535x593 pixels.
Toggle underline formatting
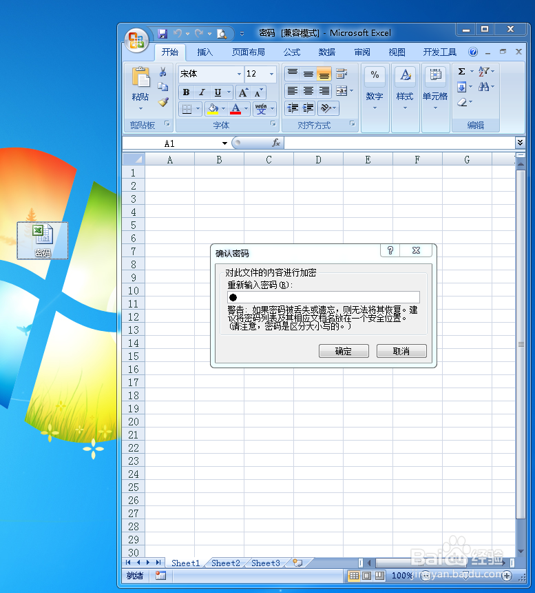218,92
